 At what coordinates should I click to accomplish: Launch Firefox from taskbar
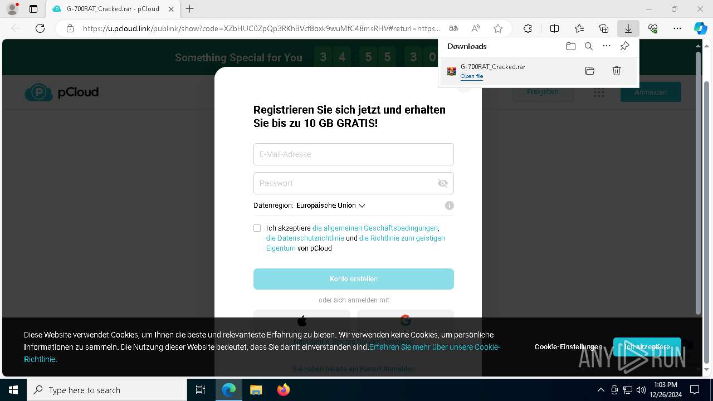[283, 390]
